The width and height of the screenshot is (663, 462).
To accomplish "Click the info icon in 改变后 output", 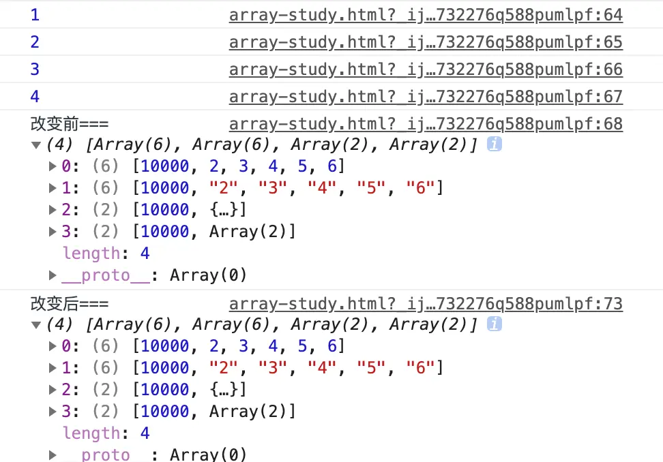I will (x=494, y=324).
